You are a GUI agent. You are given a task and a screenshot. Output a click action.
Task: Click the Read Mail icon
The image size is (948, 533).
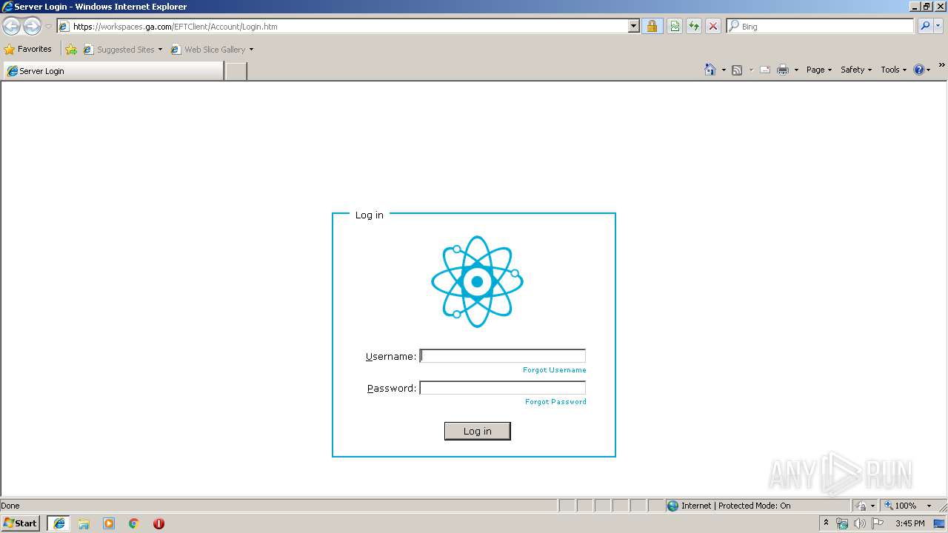tap(765, 70)
